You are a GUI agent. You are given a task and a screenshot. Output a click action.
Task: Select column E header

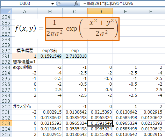tap(125, 12)
